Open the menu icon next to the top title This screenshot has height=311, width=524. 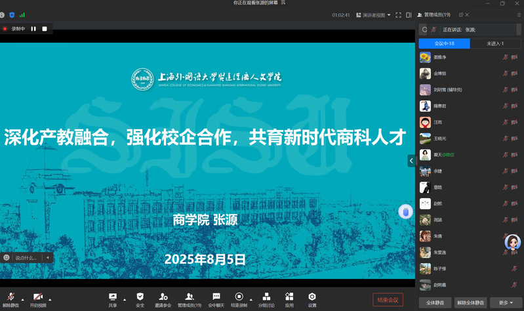283,3
